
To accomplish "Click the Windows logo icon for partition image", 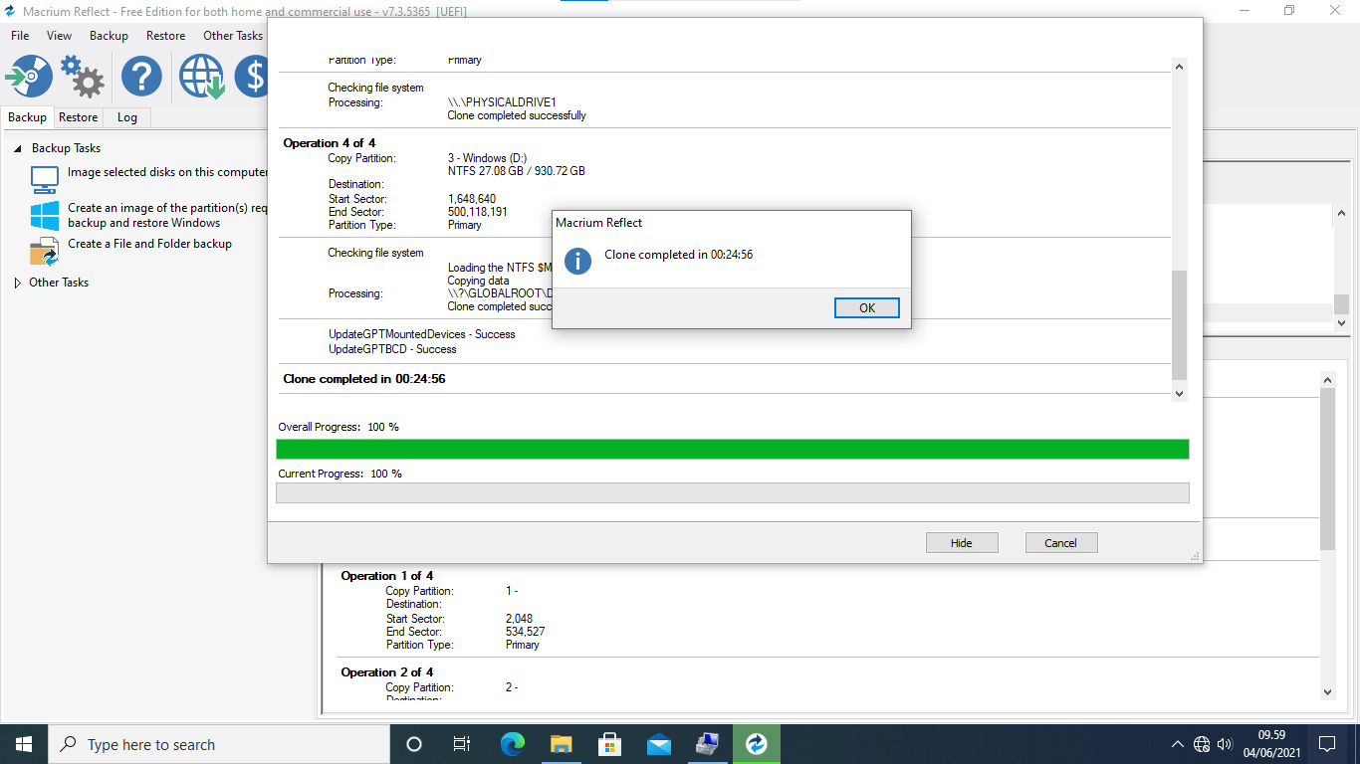I will click(45, 216).
